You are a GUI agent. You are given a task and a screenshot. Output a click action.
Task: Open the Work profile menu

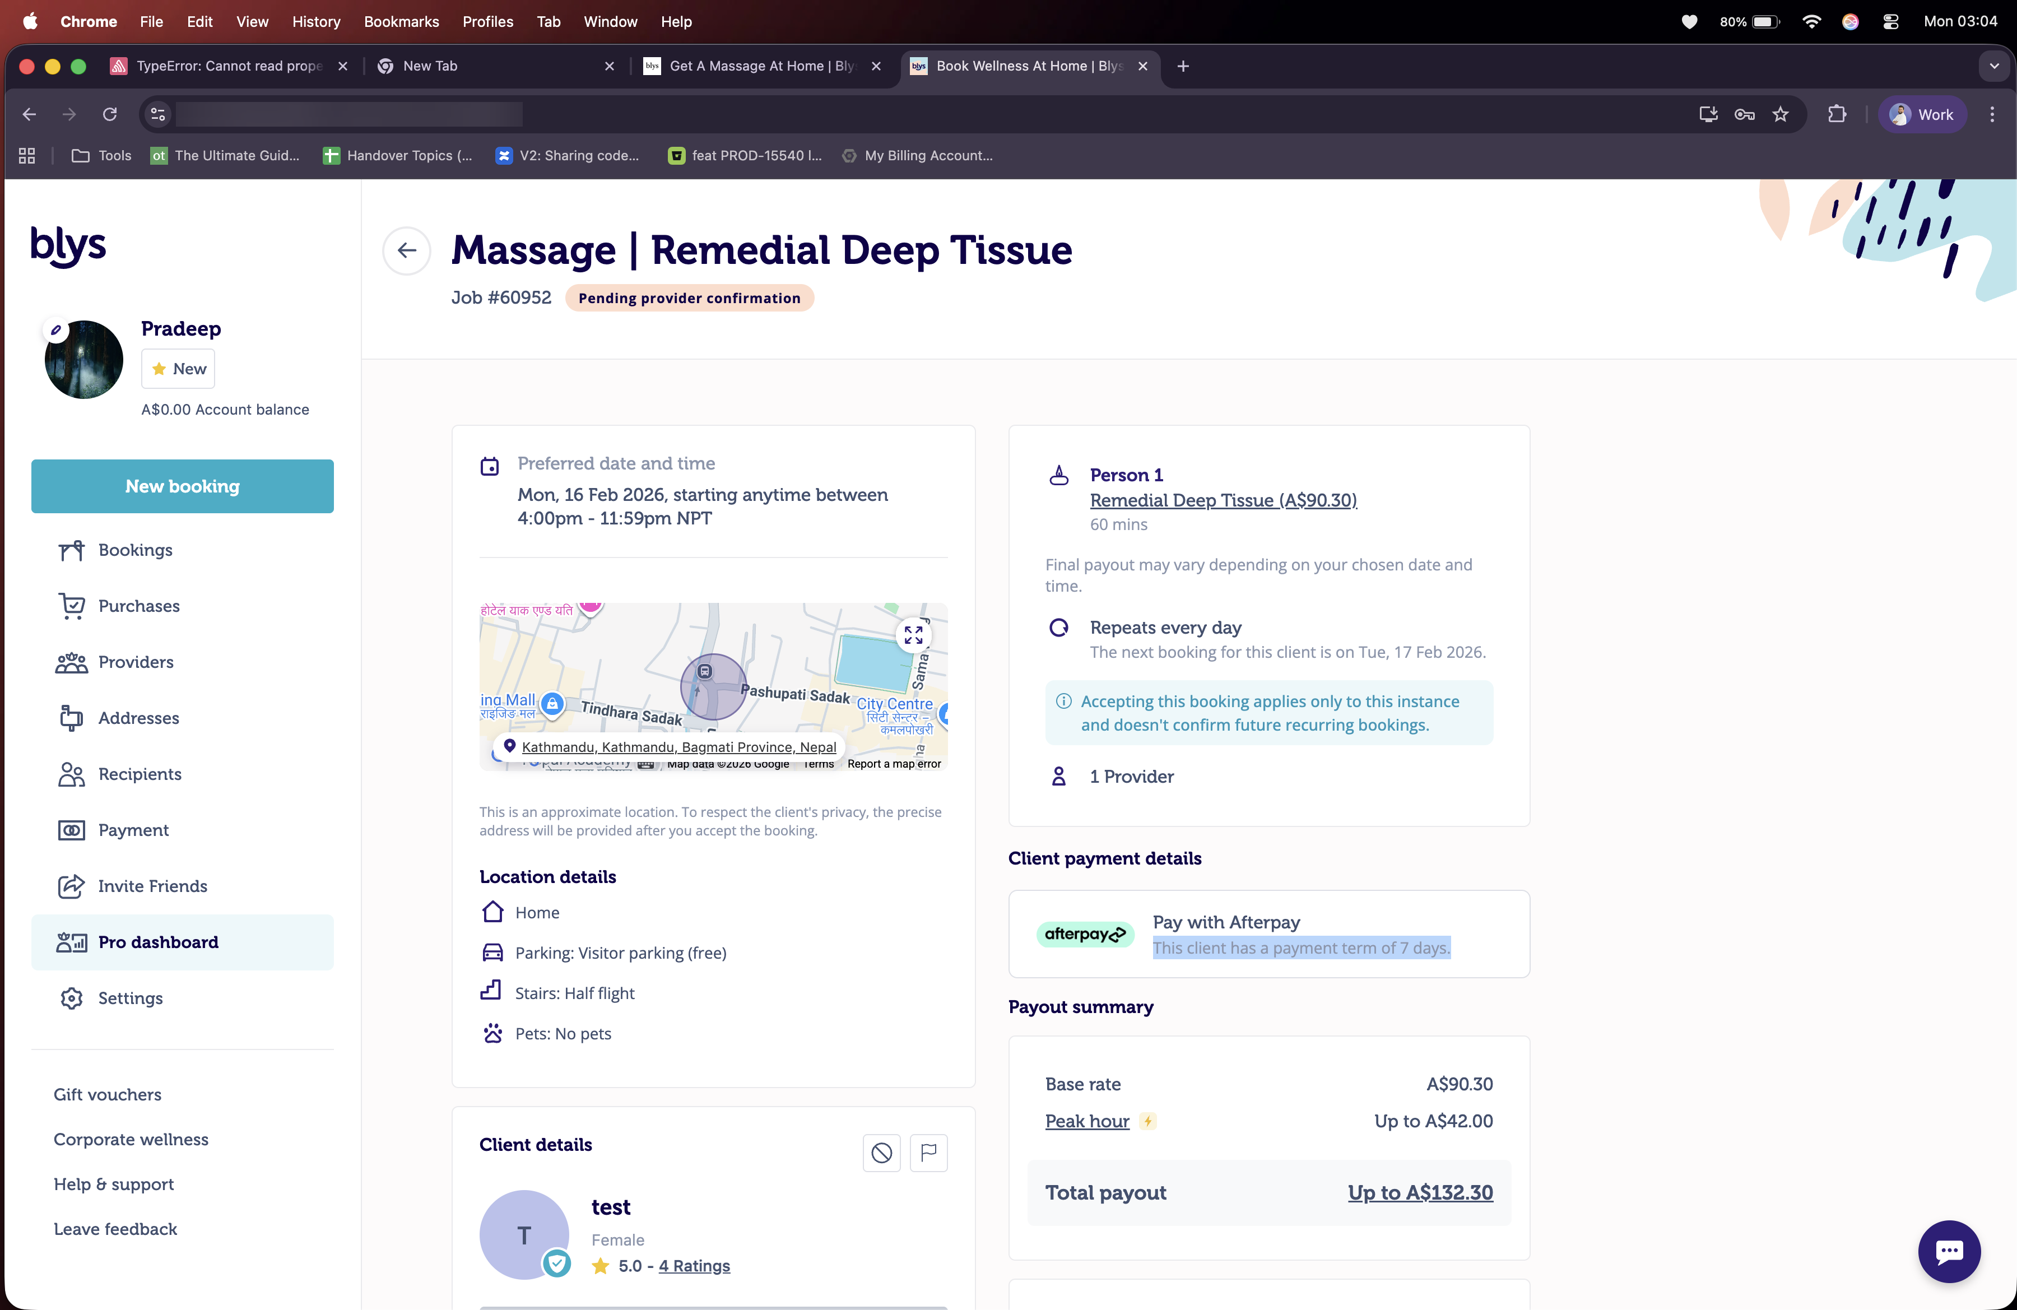[1921, 114]
